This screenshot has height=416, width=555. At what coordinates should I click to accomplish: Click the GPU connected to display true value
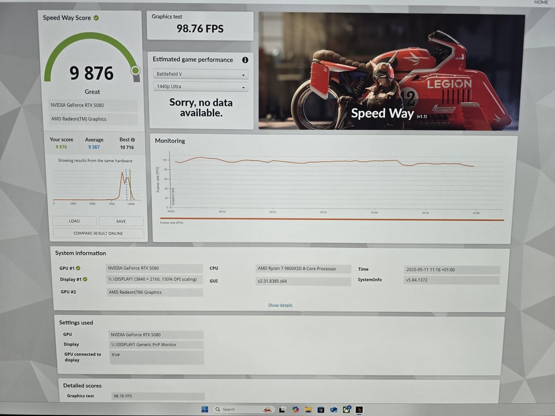click(x=157, y=357)
